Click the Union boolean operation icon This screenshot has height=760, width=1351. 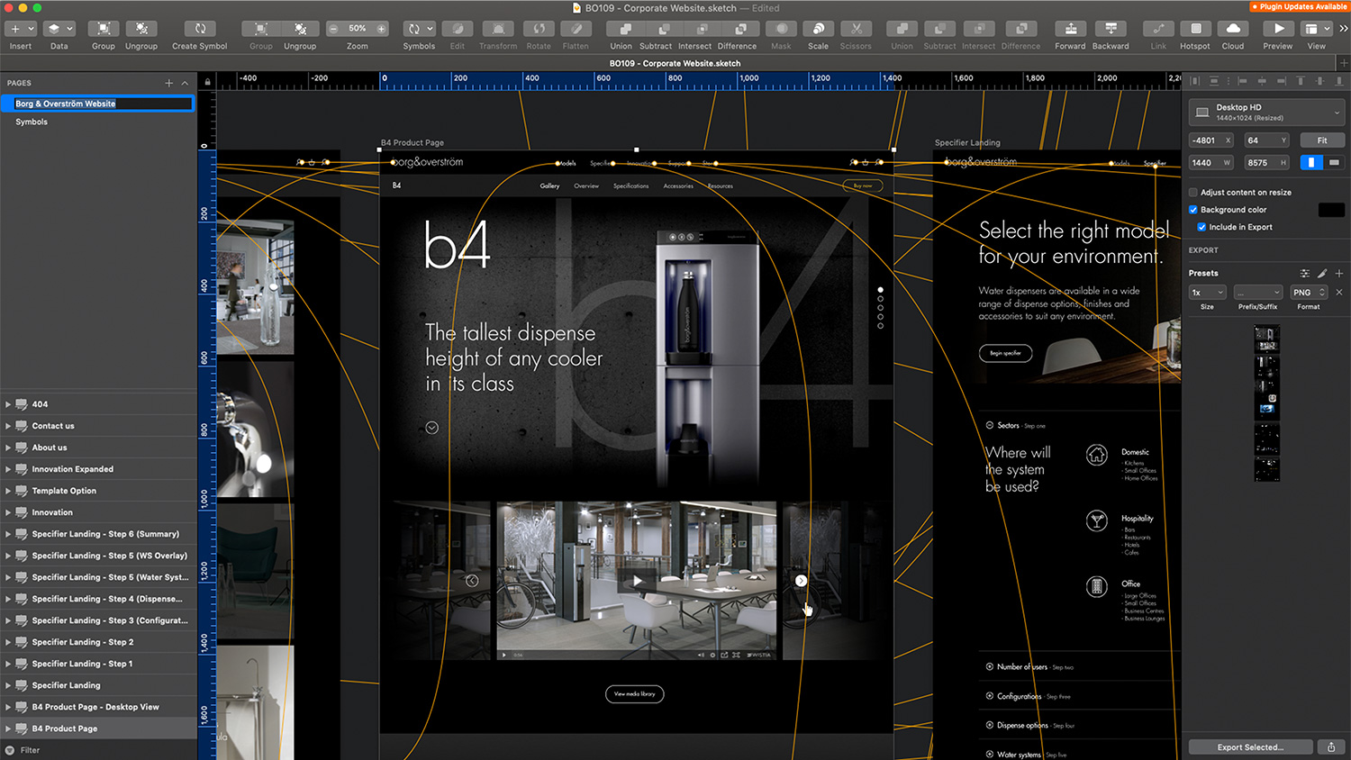[x=621, y=29]
